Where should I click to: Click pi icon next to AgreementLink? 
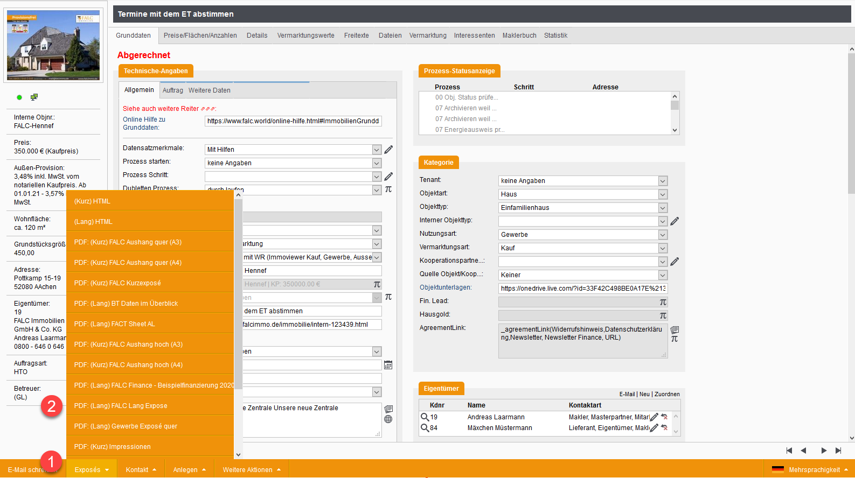pos(674,339)
